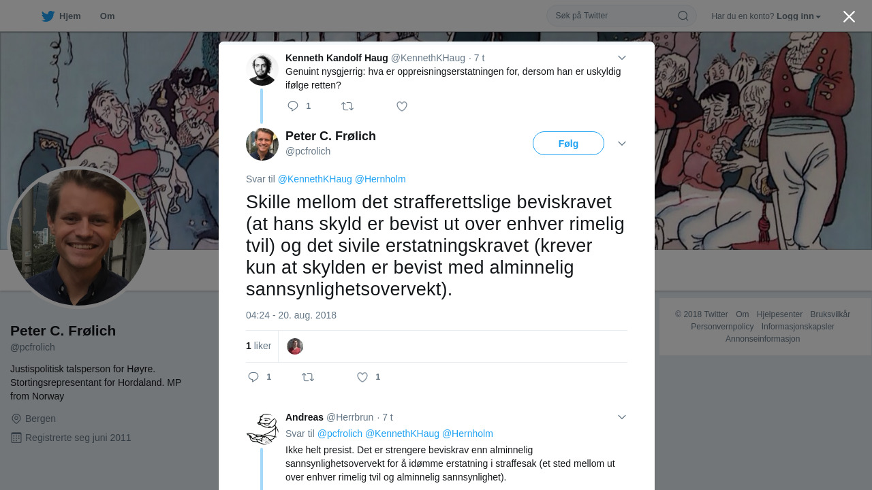872x490 pixels.
Task: Open avatar of user who liked tweet
Action: tap(295, 346)
